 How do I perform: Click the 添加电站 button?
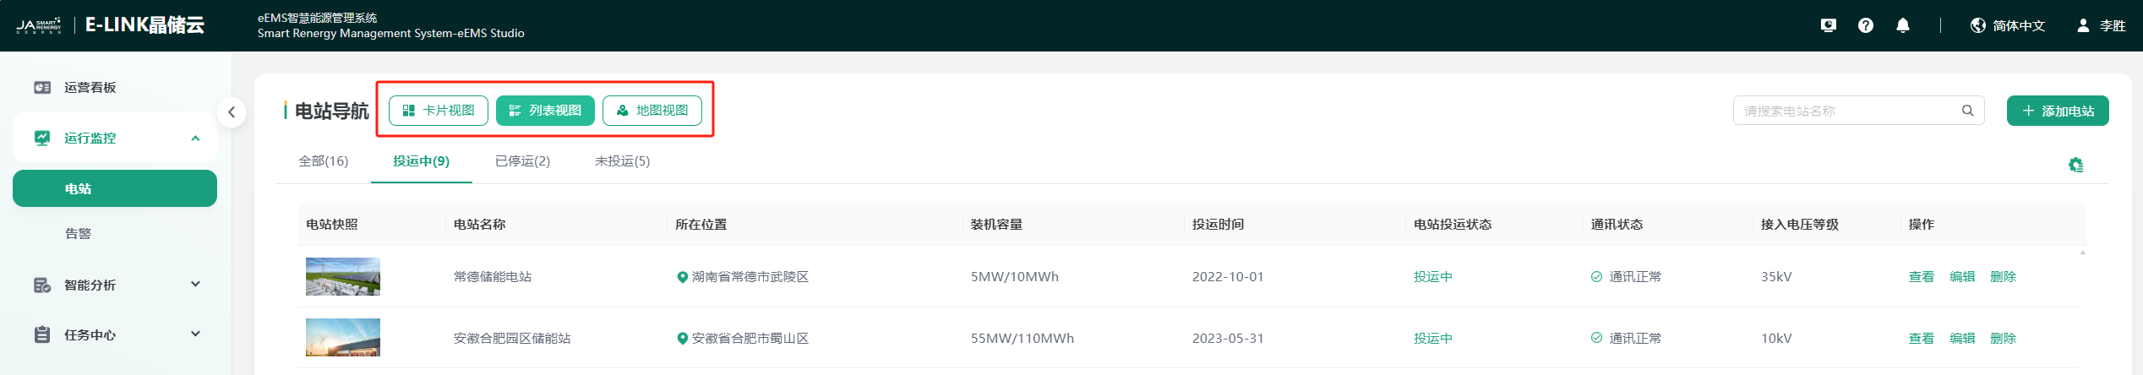pyautogui.click(x=2057, y=111)
